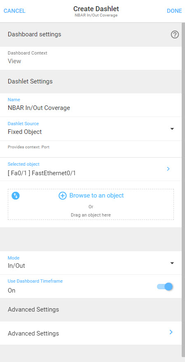This screenshot has width=185, height=362.
Task: Click the Use Dashboard Timeframe label
Action: (35, 281)
